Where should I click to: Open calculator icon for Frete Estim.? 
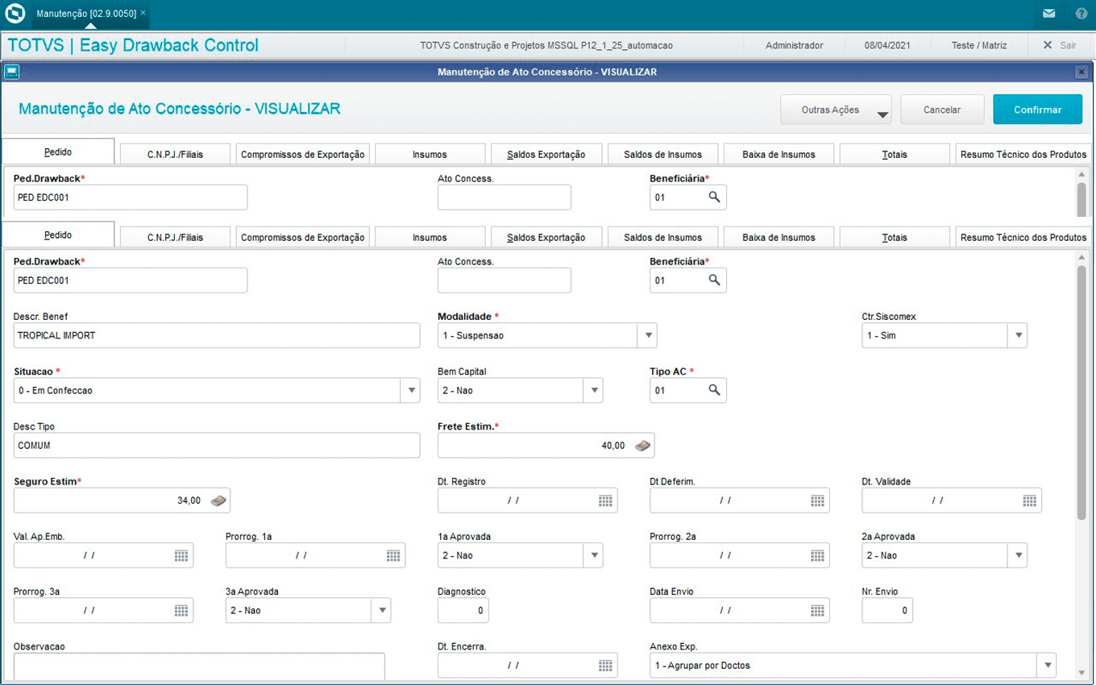642,446
